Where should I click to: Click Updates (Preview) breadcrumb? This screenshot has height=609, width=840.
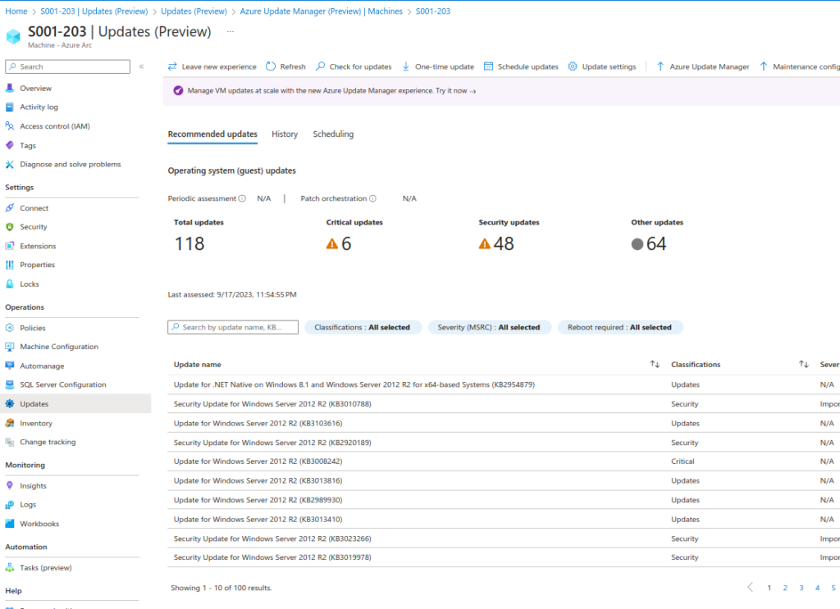(194, 11)
